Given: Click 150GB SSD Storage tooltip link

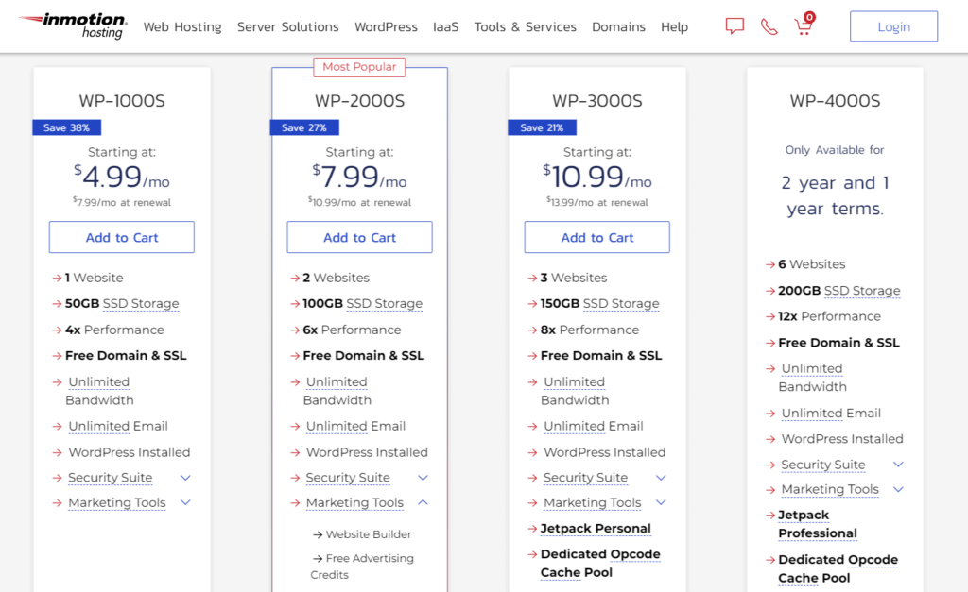Looking at the screenshot, I should [x=621, y=303].
